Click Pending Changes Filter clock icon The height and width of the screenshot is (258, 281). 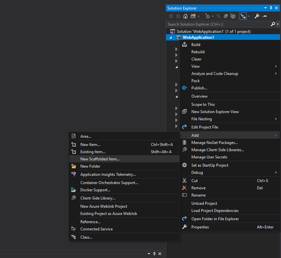click(x=207, y=16)
